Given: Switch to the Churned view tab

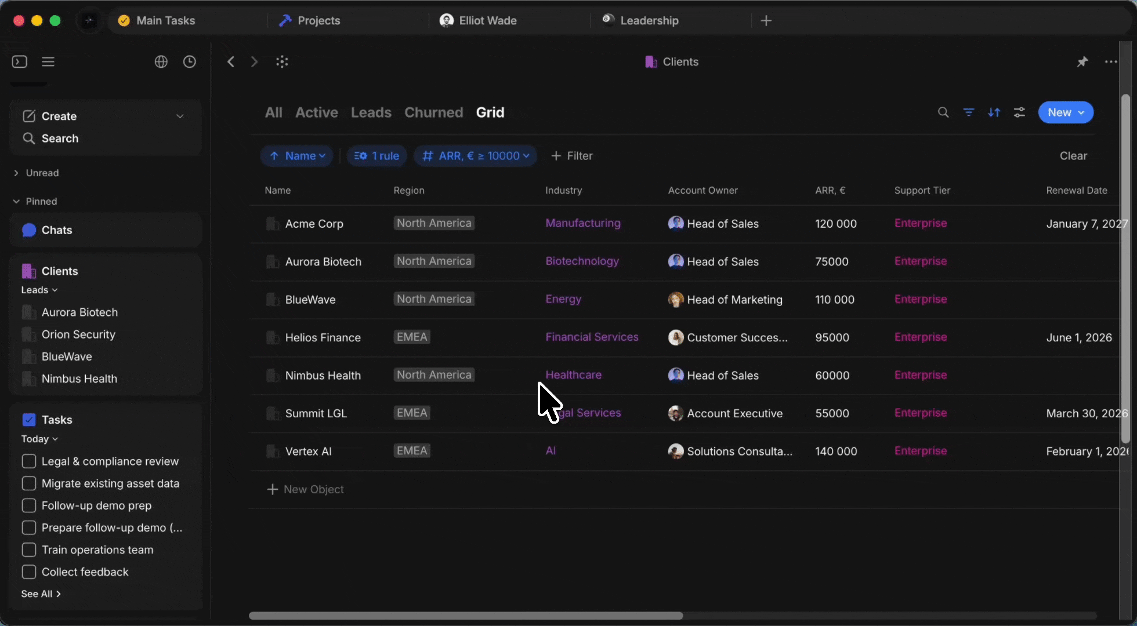Looking at the screenshot, I should coord(434,112).
